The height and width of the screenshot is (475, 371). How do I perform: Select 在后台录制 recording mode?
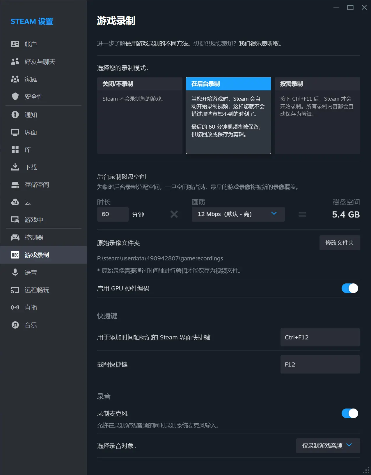pyautogui.click(x=228, y=115)
